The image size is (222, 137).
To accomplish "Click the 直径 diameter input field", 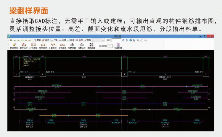I will [116, 40].
